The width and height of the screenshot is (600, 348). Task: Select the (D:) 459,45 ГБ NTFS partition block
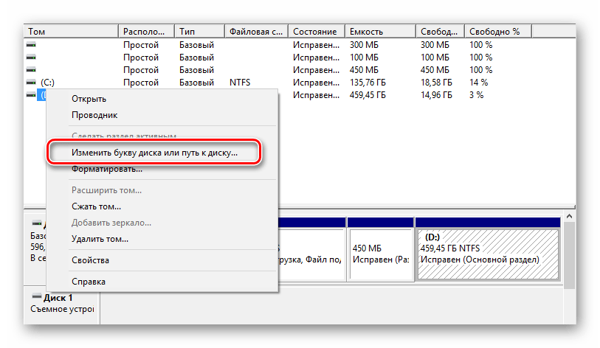point(488,254)
